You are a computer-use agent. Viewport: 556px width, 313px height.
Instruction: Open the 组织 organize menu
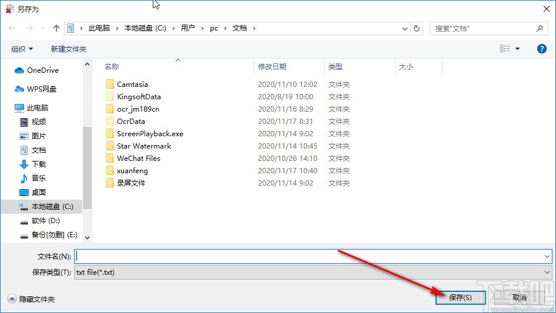pyautogui.click(x=22, y=49)
